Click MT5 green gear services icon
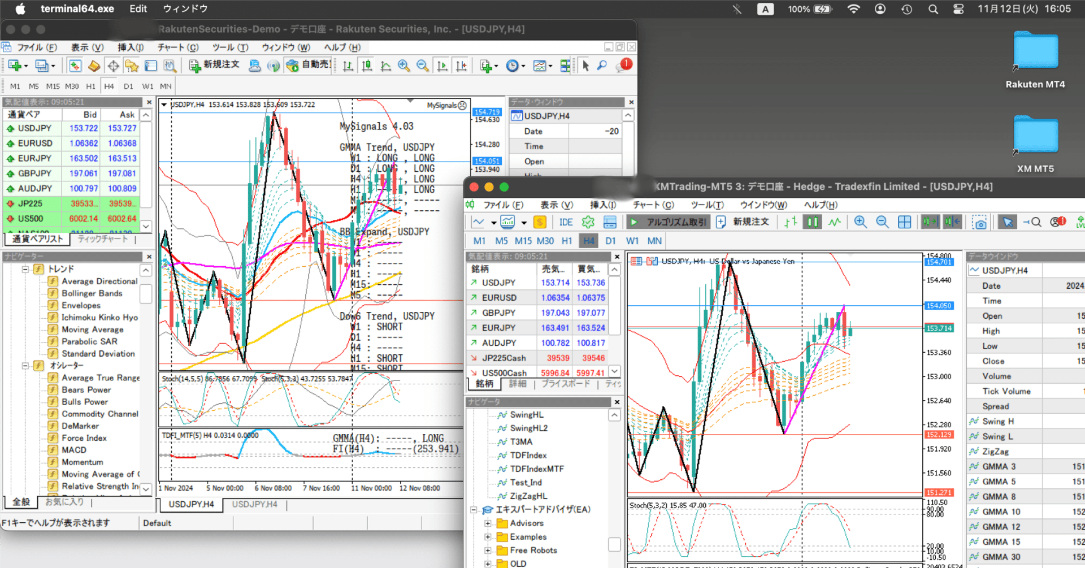Image resolution: width=1085 pixels, height=568 pixels. 588,222
